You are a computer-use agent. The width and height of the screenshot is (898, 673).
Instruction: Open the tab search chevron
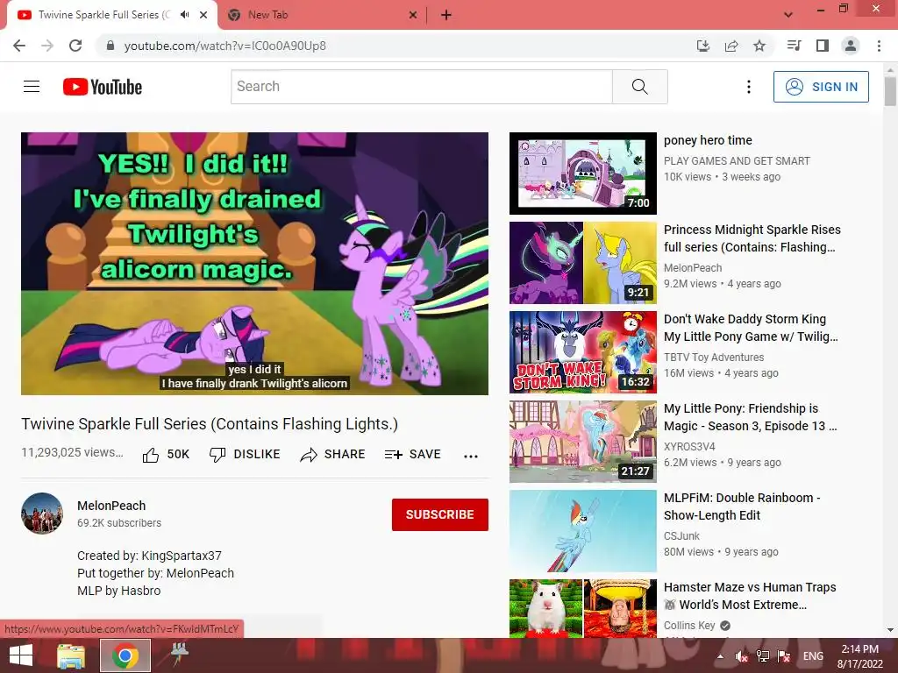[788, 15]
